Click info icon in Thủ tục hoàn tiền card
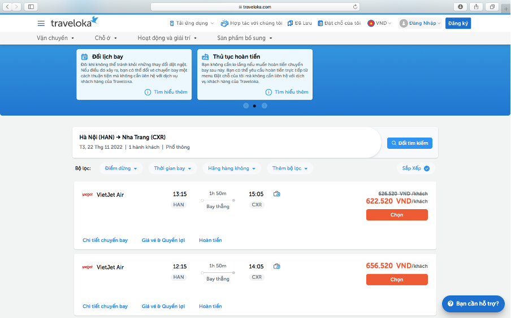Screen dimensions: 511x318 click(269, 92)
